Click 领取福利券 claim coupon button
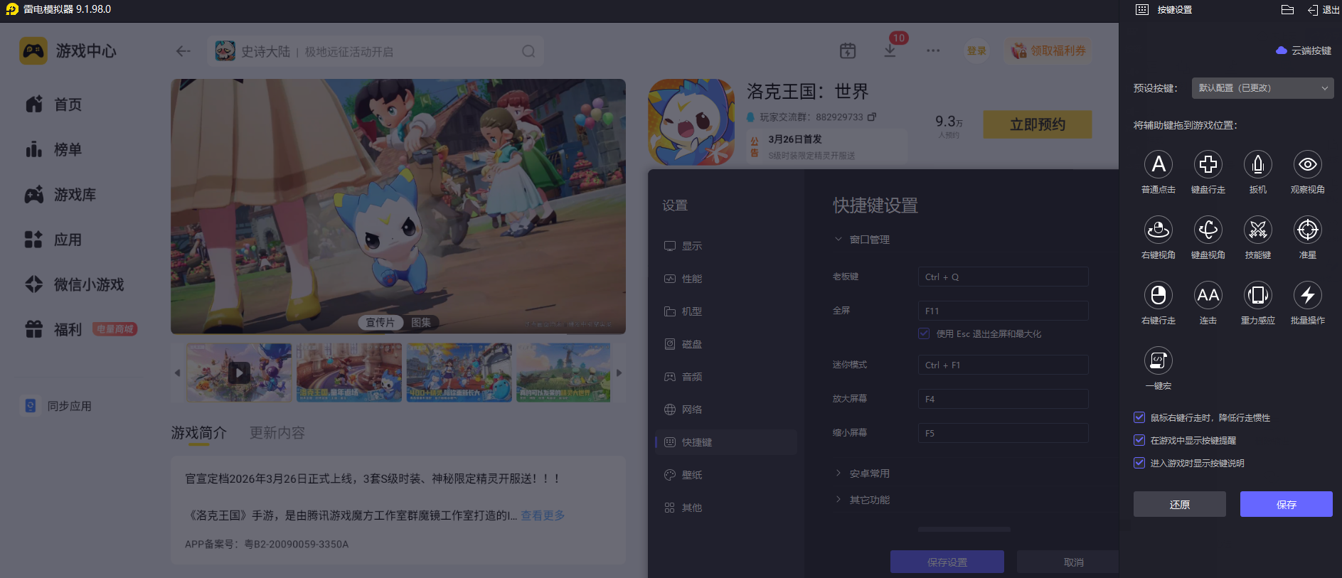This screenshot has height=578, width=1342. [x=1049, y=50]
